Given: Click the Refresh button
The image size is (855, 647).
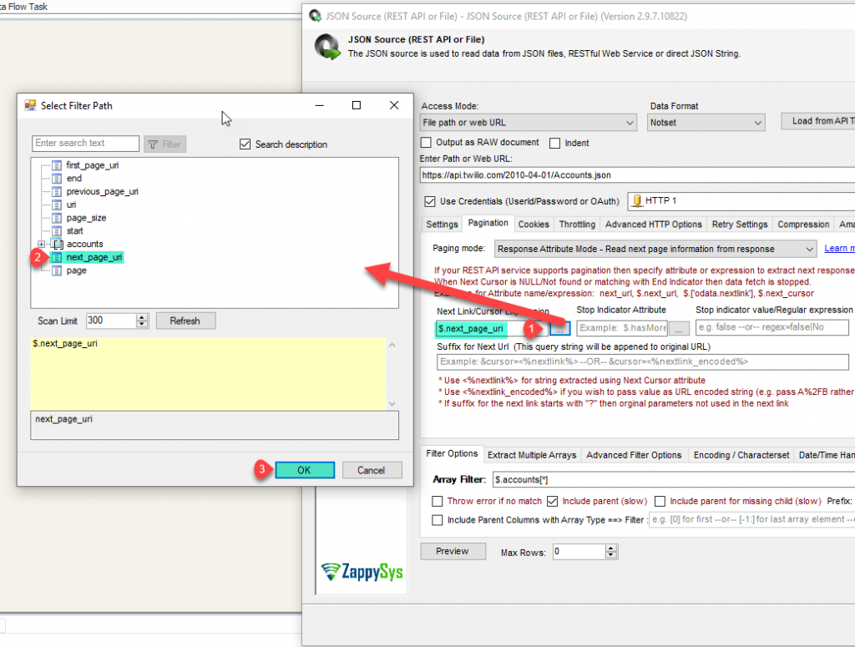Looking at the screenshot, I should (185, 320).
